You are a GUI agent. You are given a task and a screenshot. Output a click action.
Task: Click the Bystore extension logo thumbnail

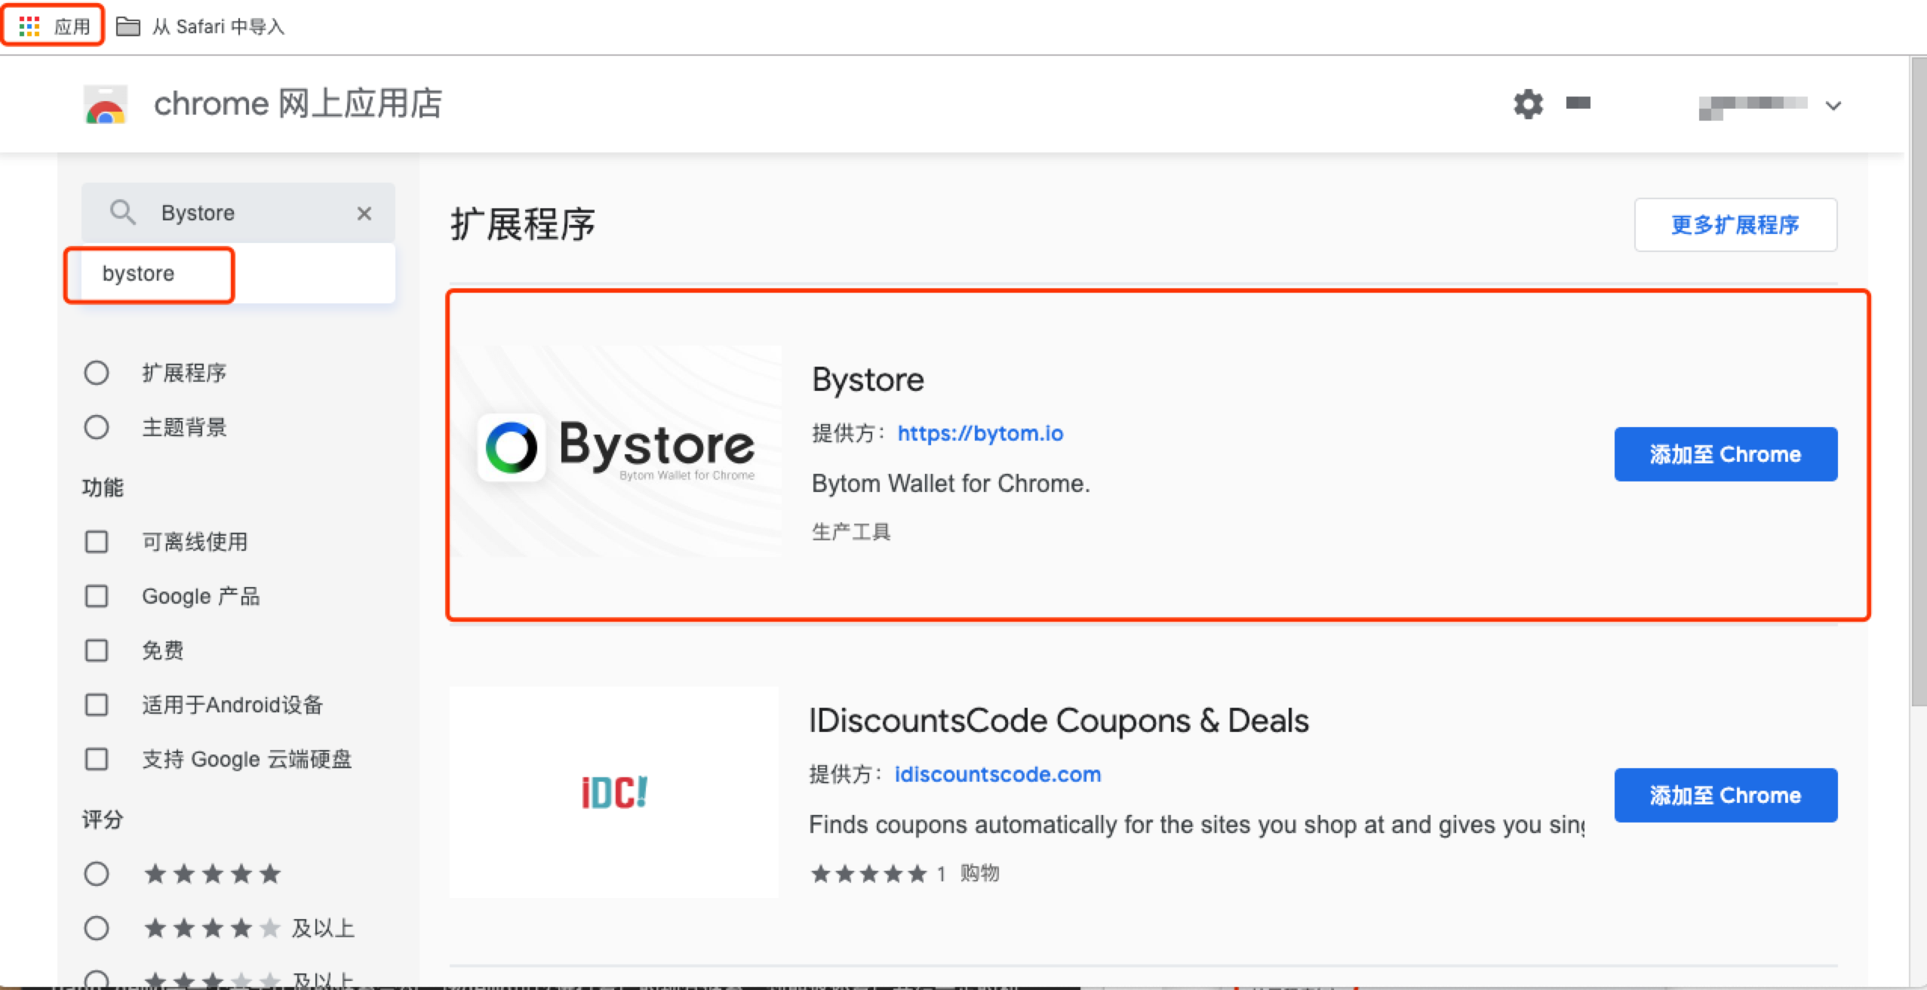coord(616,450)
